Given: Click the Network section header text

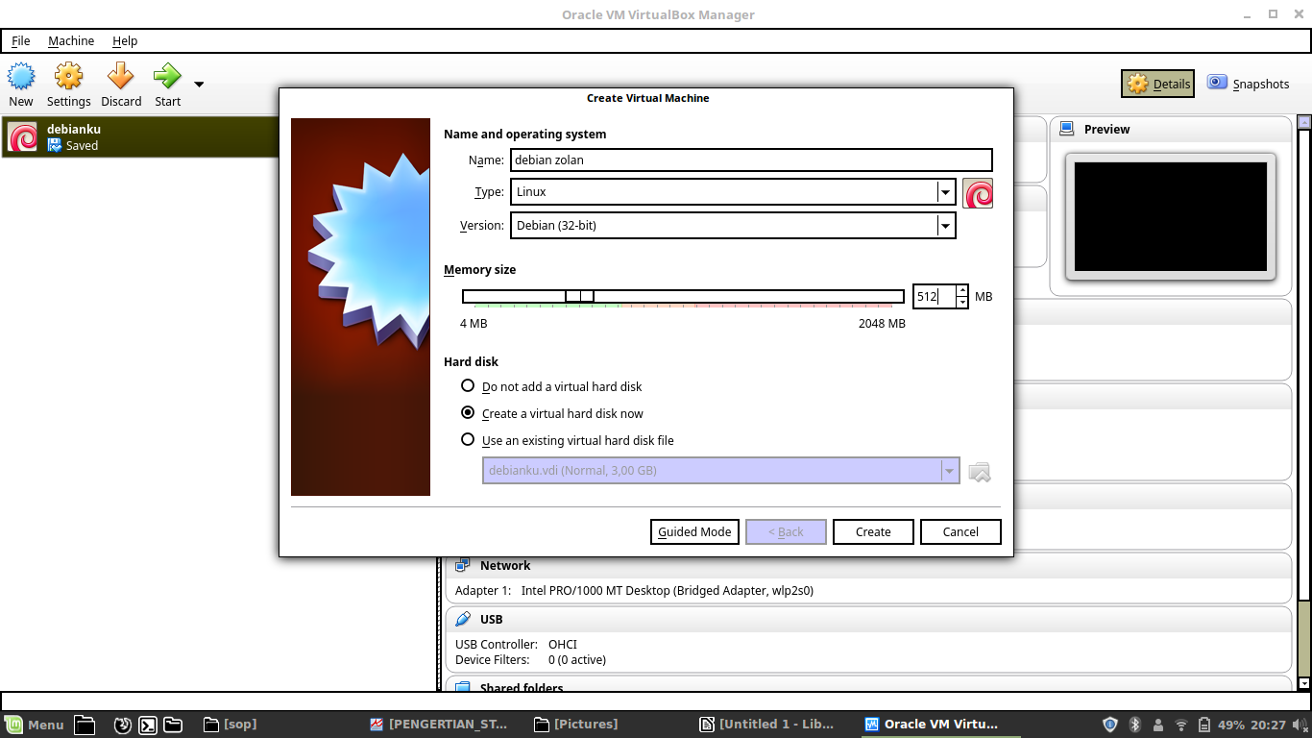Looking at the screenshot, I should pyautogui.click(x=505, y=566).
